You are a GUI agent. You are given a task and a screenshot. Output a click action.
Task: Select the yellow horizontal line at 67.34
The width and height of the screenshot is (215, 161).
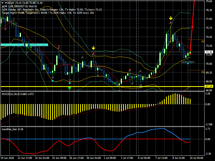point(103,86)
